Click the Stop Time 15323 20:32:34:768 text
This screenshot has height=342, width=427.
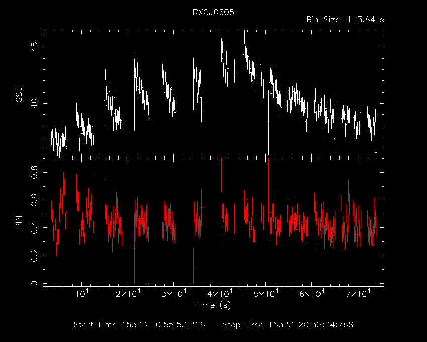pos(287,325)
